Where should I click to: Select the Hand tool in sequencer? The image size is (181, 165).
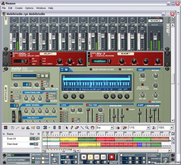click(92, 128)
